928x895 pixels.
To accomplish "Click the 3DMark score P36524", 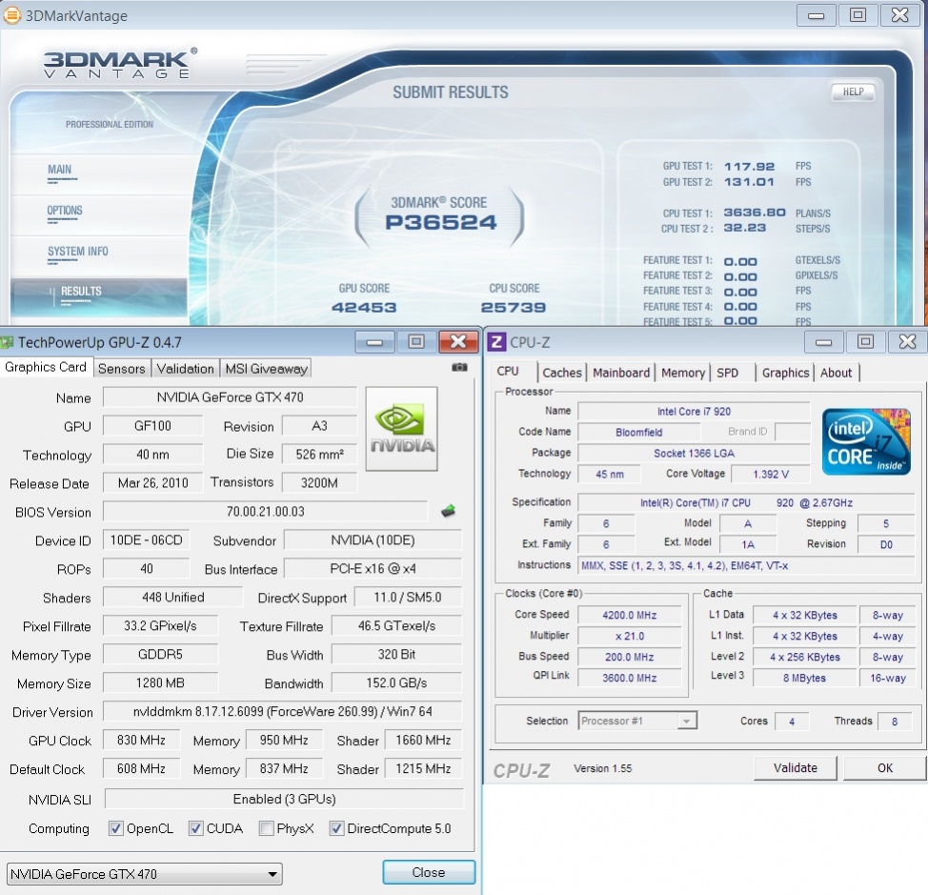I will (x=441, y=223).
